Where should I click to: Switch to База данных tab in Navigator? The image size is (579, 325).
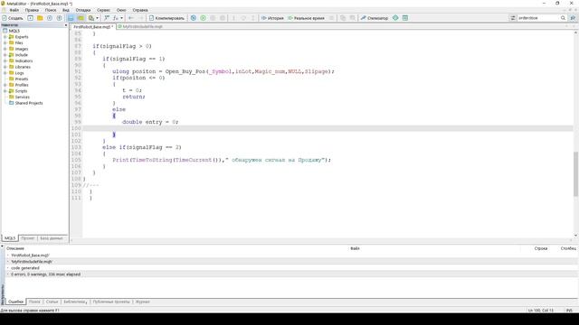tap(52, 238)
